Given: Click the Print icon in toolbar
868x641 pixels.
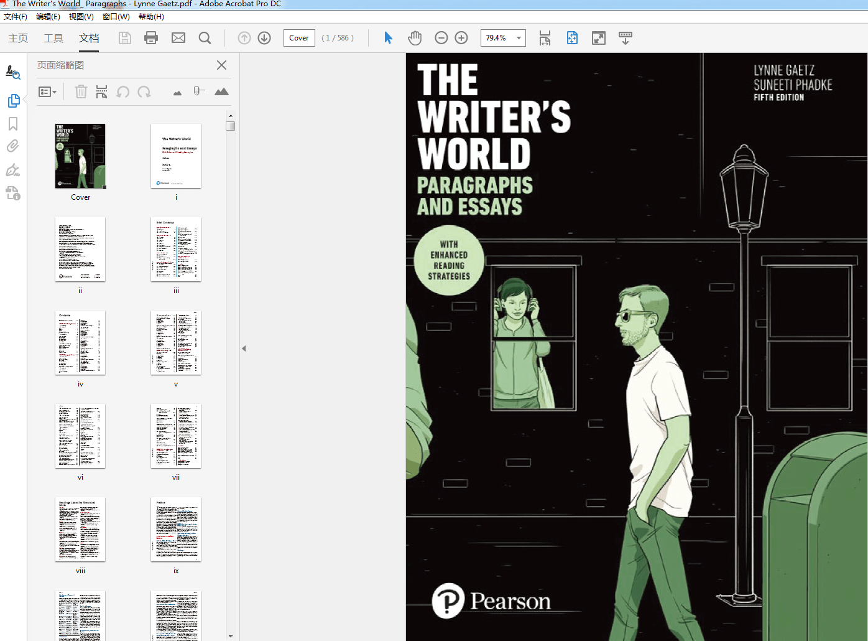Looking at the screenshot, I should click(151, 38).
